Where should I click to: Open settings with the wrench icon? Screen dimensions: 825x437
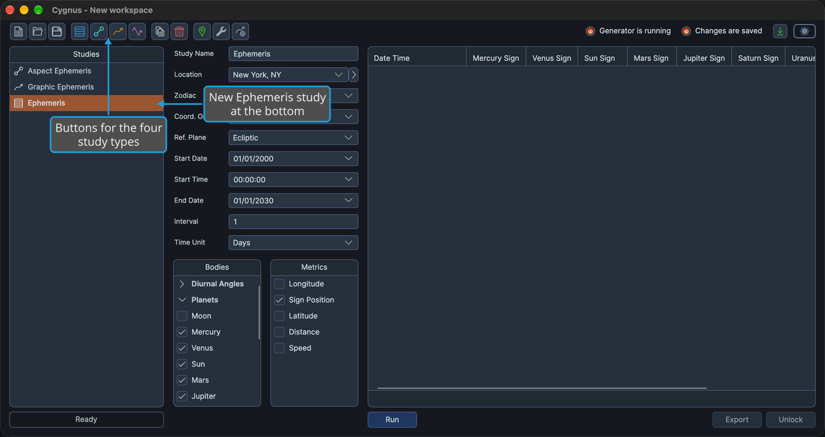coord(221,31)
